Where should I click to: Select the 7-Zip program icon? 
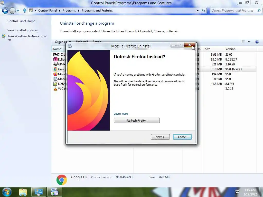tap(55, 54)
